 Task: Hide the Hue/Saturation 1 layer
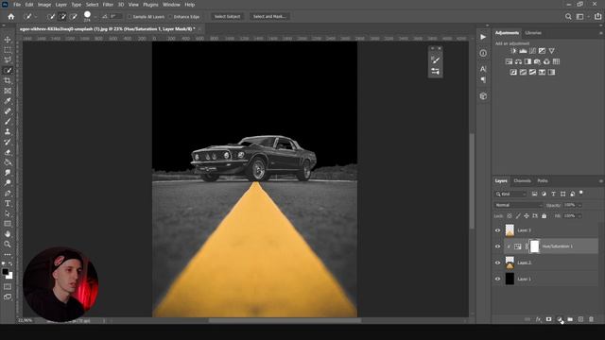(498, 246)
